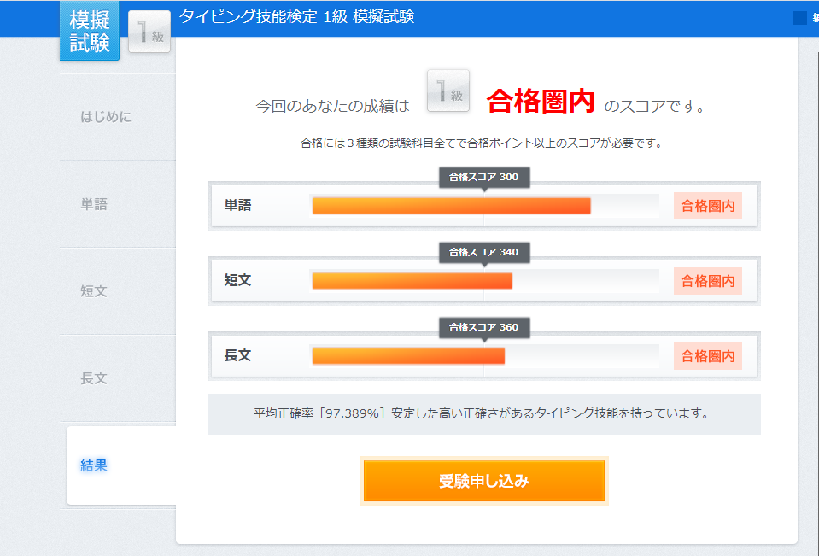Click the 合格圏内 badge for 短文

tap(707, 281)
